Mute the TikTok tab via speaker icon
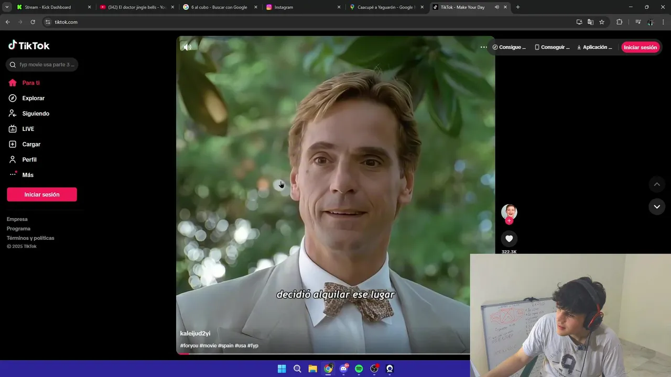The height and width of the screenshot is (377, 671). [x=496, y=7]
